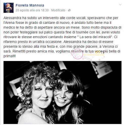Open Fiorella Mannoia's profile picture thumbnail
The image size is (124, 125).
coord(9,8)
